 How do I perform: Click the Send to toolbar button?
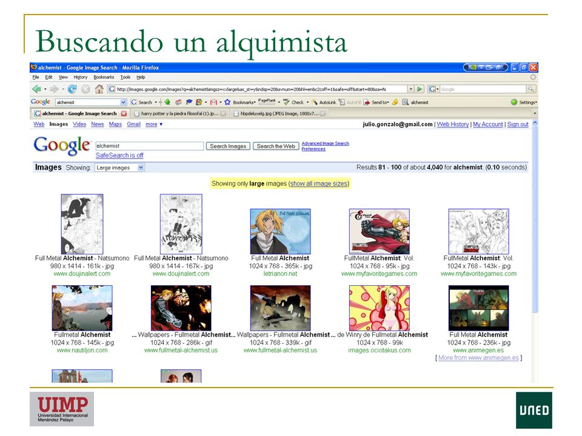tap(376, 102)
